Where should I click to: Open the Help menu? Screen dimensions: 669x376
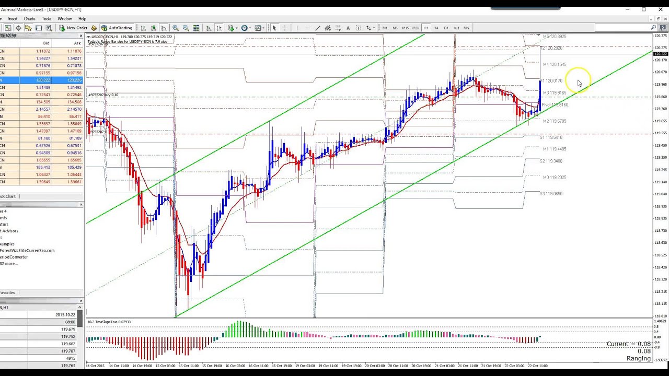(82, 19)
